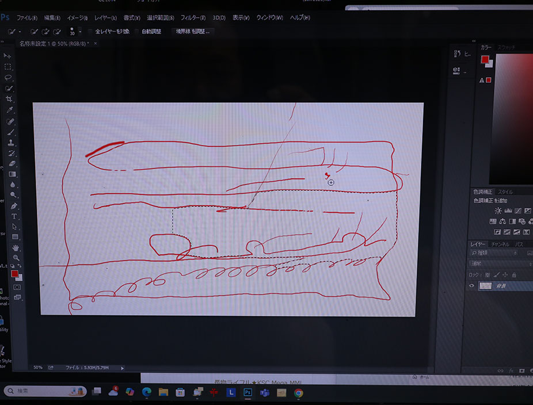The width and height of the screenshot is (533, 405).
Task: Add a Brightness/Contrast adjustment
Action: [x=498, y=211]
